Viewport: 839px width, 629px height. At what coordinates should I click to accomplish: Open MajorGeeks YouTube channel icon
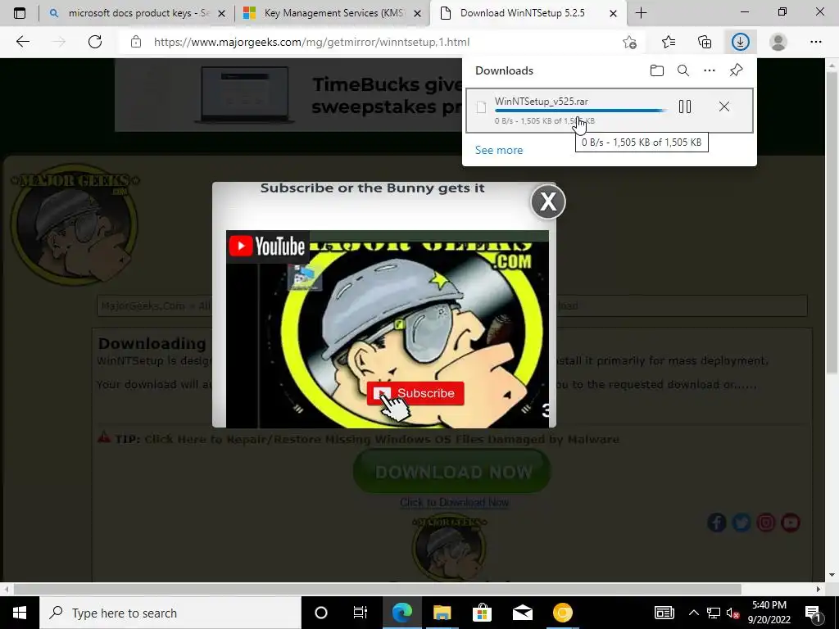tap(791, 522)
